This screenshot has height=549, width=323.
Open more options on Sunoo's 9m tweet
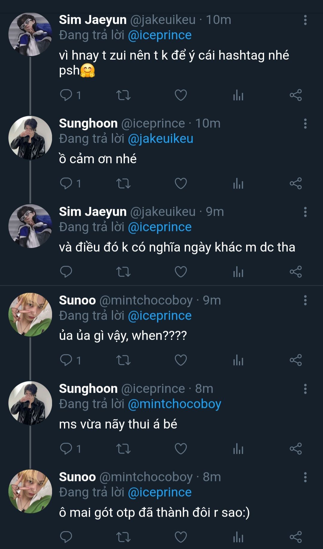[x=305, y=300]
